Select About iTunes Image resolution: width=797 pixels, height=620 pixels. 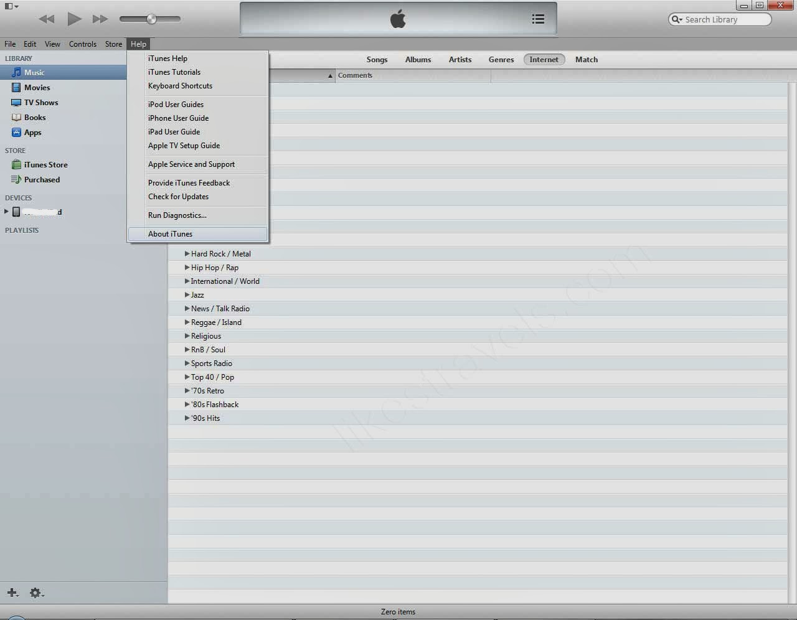coord(198,233)
